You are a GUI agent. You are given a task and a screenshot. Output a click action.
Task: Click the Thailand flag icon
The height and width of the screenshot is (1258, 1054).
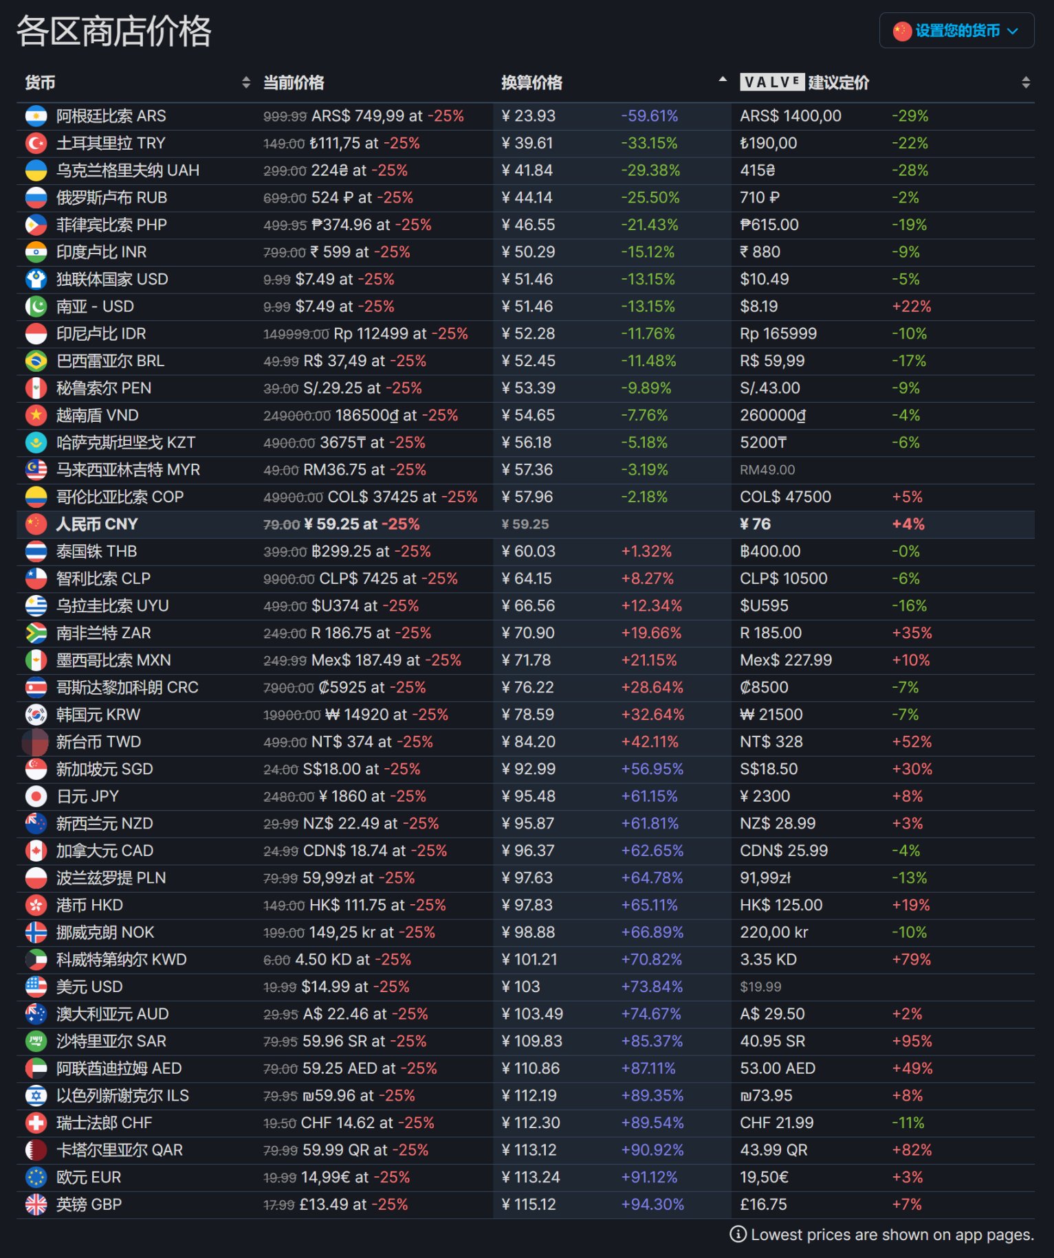(36, 551)
